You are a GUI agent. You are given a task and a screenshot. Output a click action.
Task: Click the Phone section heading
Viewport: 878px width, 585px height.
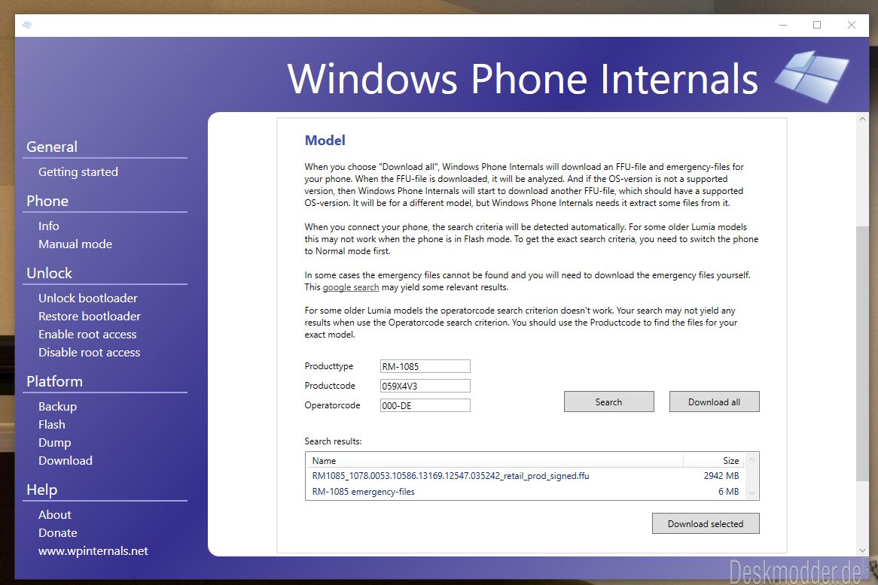(x=47, y=201)
